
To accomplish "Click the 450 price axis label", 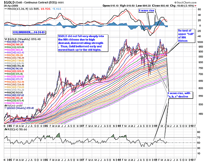I will click(x=200, y=114).
